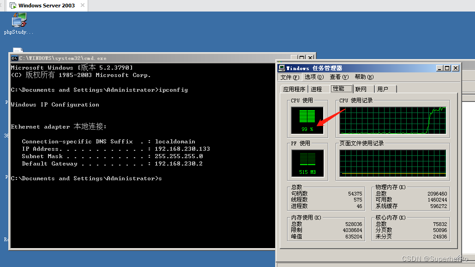This screenshot has width=475, height=267.
Task: Click the 内存使用 总数 value 528036
Action: pos(354,224)
